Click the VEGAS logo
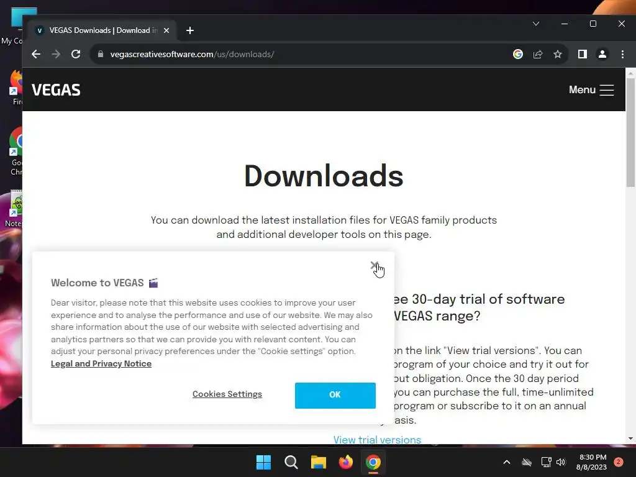The width and height of the screenshot is (636, 477). 56,89
